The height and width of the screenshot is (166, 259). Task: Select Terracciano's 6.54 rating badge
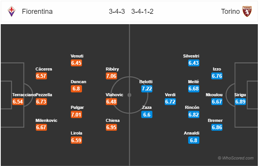click(18, 102)
